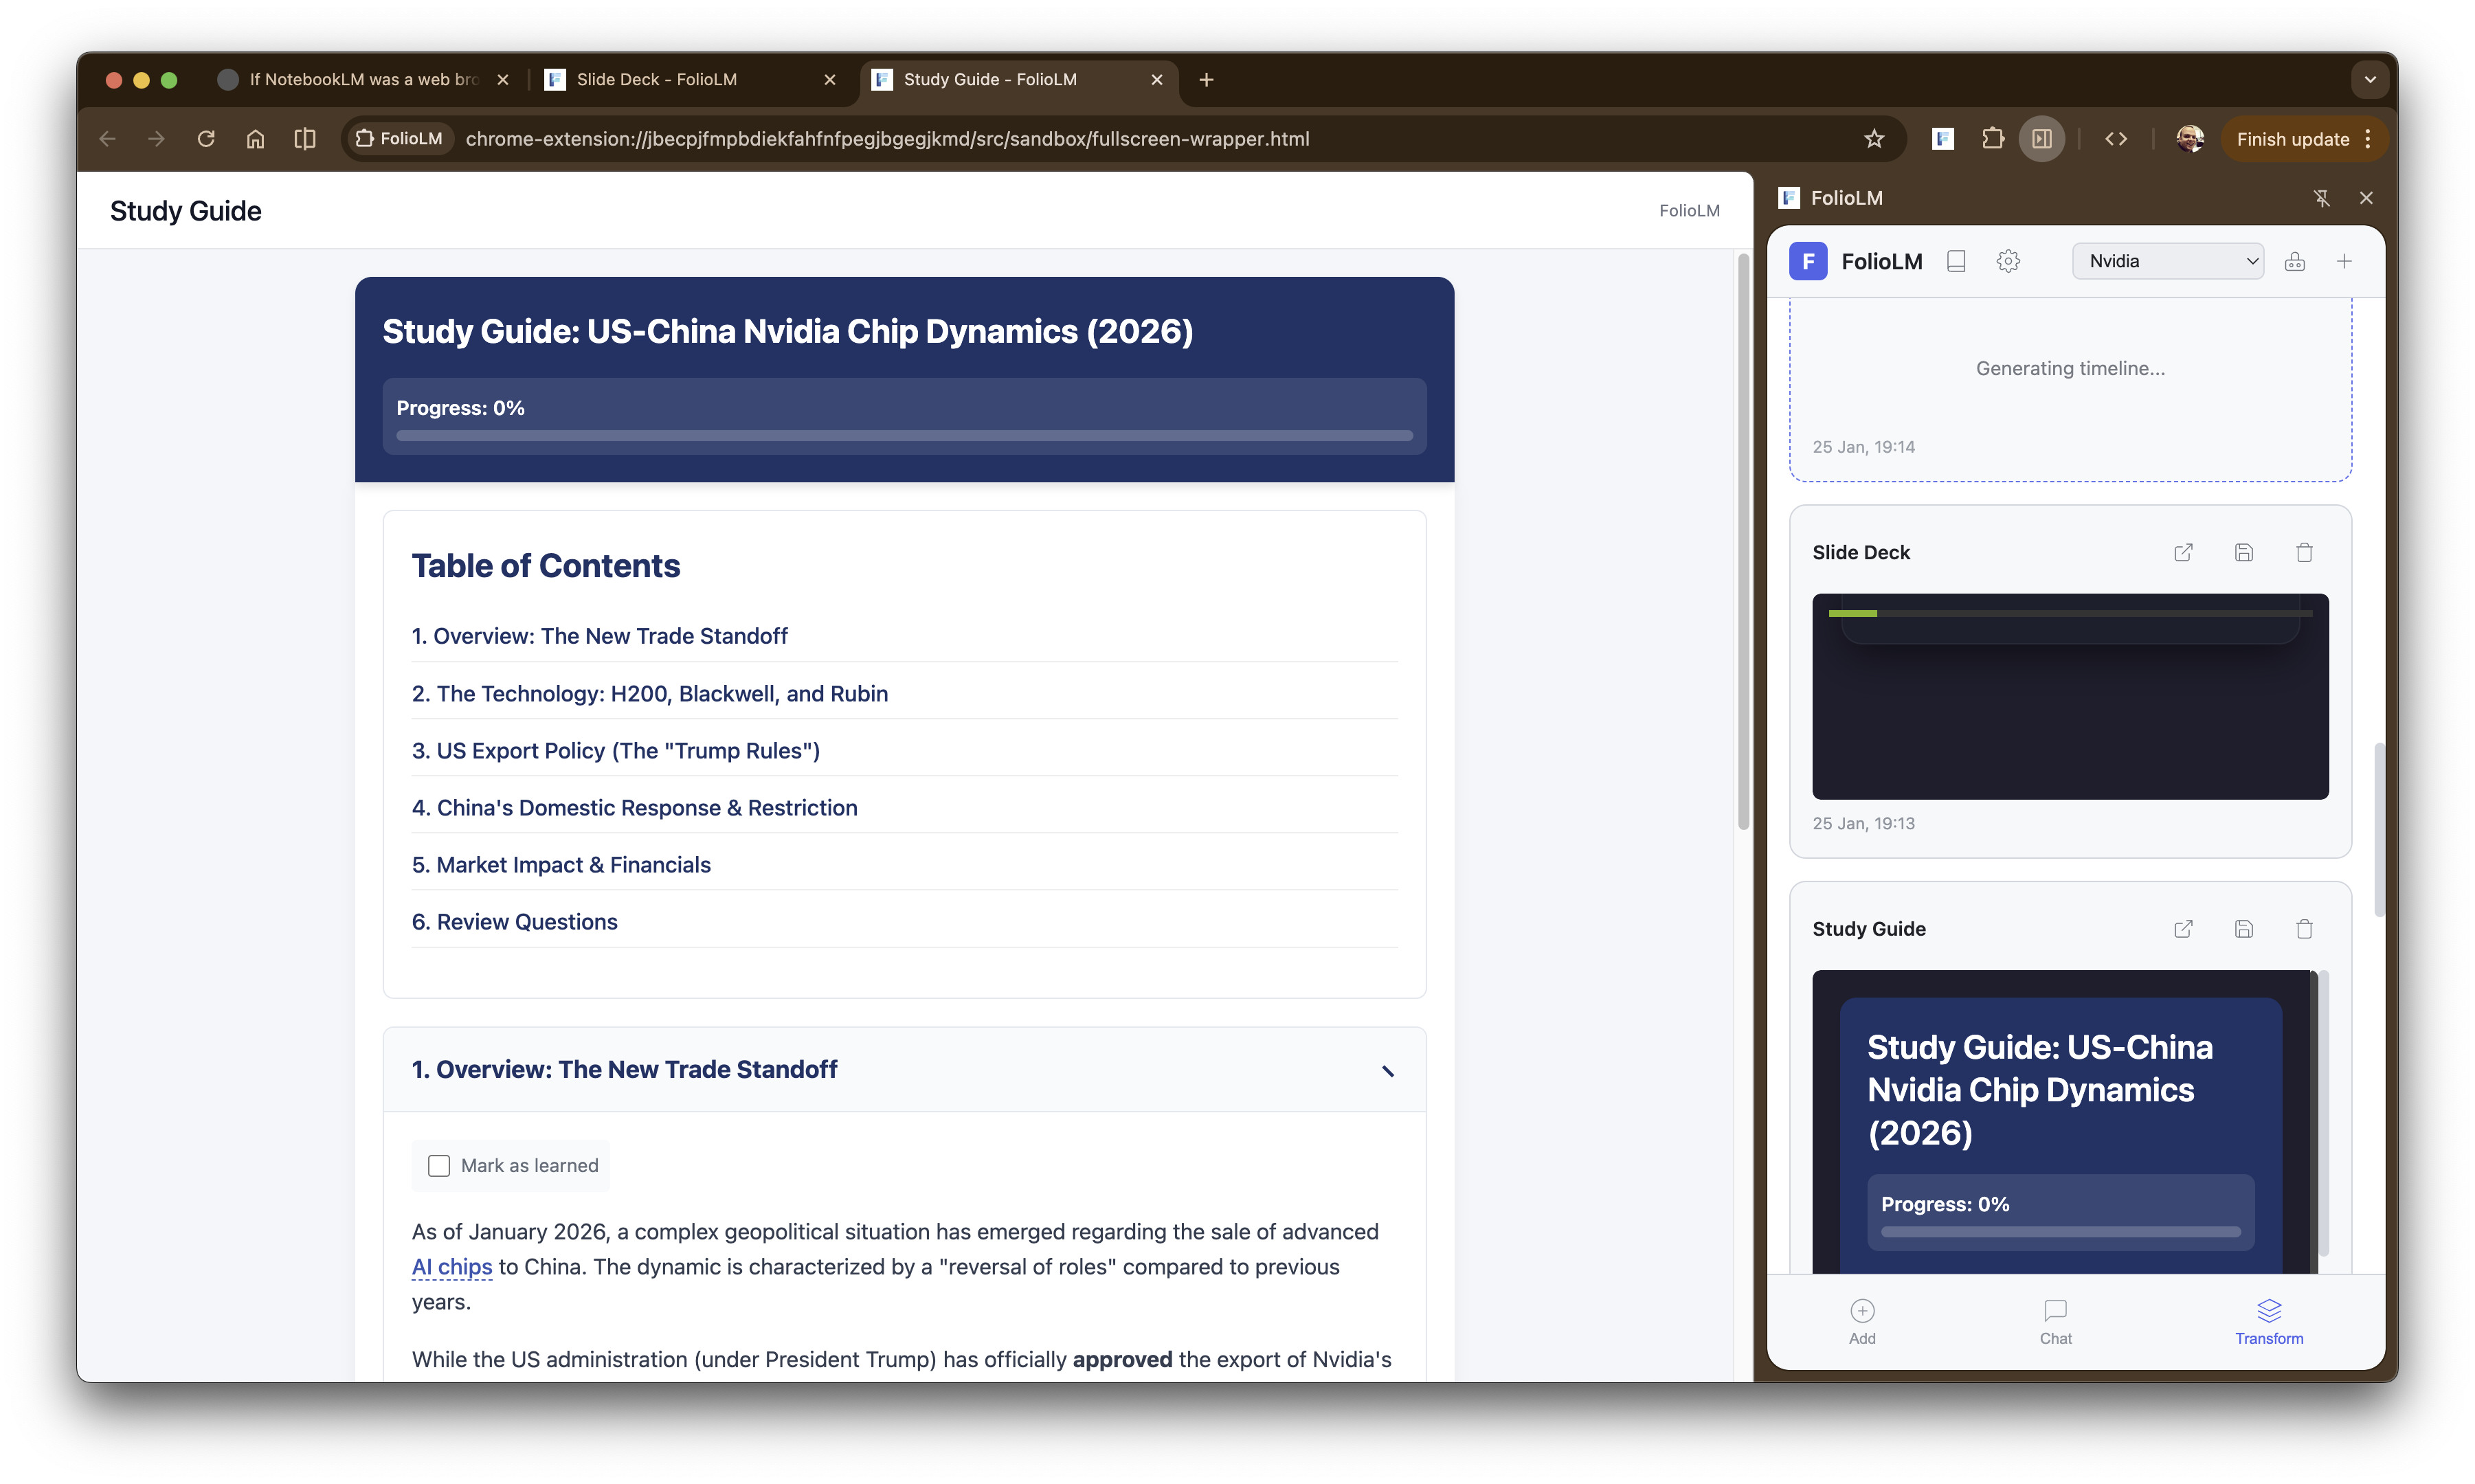Open the Nvidia notebook dropdown
The image size is (2475, 1484).
click(2167, 260)
